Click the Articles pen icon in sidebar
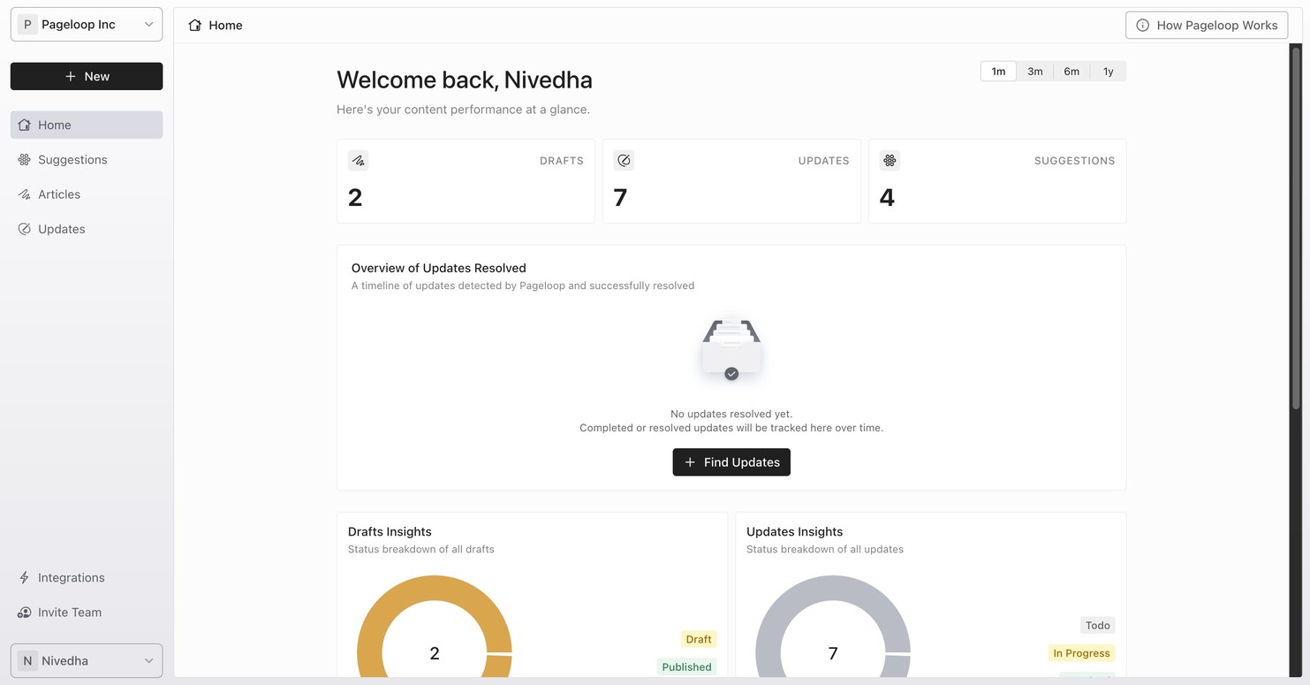Image resolution: width=1310 pixels, height=685 pixels. [x=25, y=194]
